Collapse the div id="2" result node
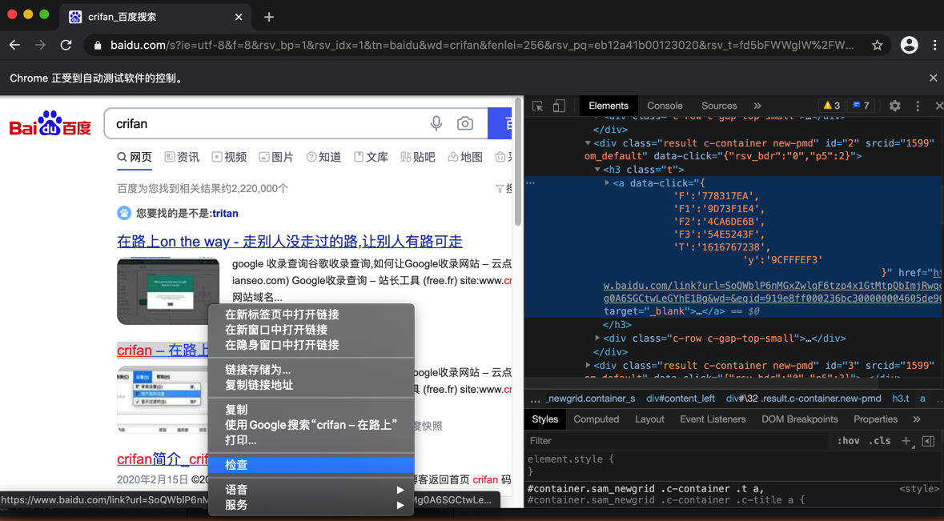 coord(588,143)
